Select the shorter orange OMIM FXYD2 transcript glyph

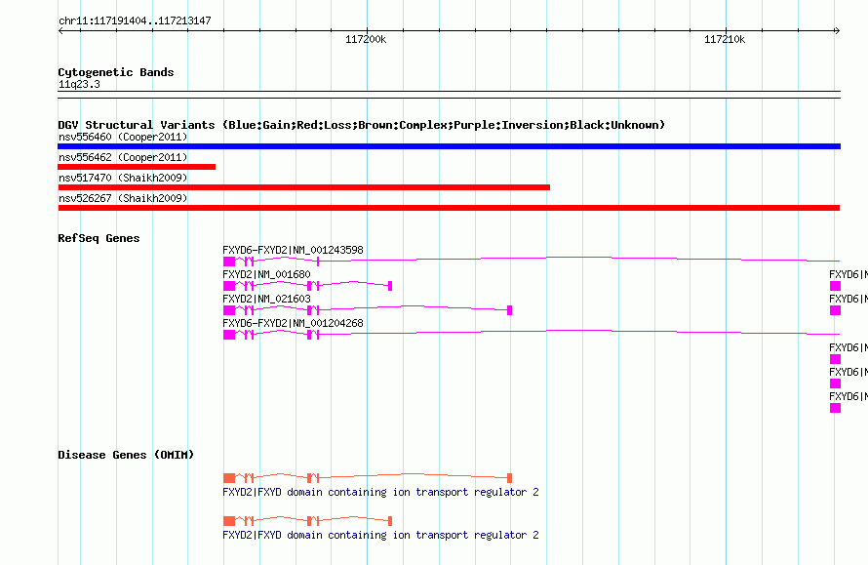pyautogui.click(x=308, y=521)
